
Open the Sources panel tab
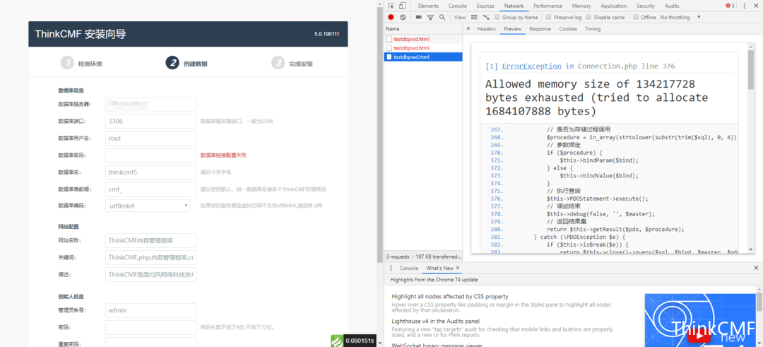coord(485,6)
